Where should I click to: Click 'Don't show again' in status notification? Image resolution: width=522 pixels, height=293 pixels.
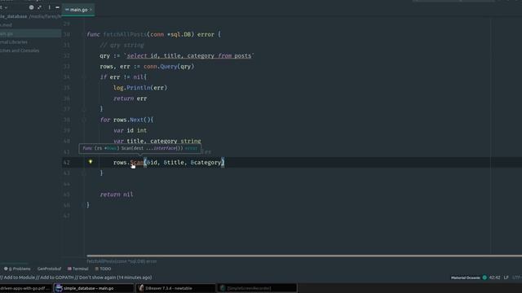(x=97, y=278)
